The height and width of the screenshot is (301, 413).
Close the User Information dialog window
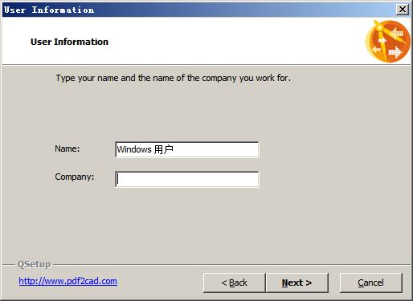click(x=403, y=10)
